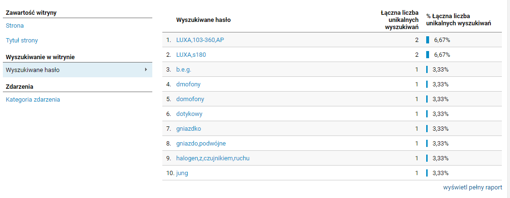Screen dimensions: 510x198
Task: Click the gniazdko search term
Action: tap(189, 129)
